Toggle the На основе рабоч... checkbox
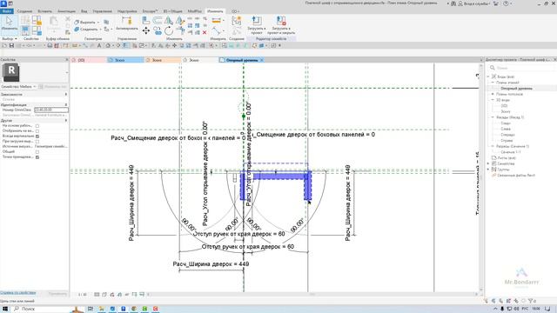Image resolution: width=557 pixels, height=313 pixels. click(37, 125)
